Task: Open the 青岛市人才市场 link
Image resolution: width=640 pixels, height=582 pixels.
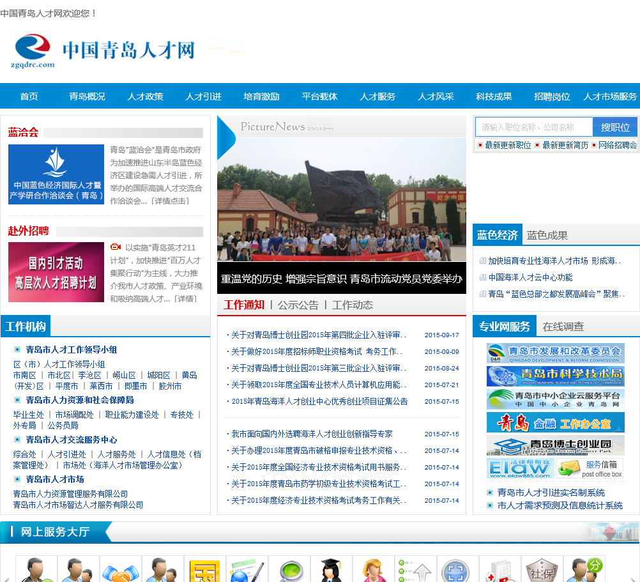Action: pyautogui.click(x=55, y=479)
